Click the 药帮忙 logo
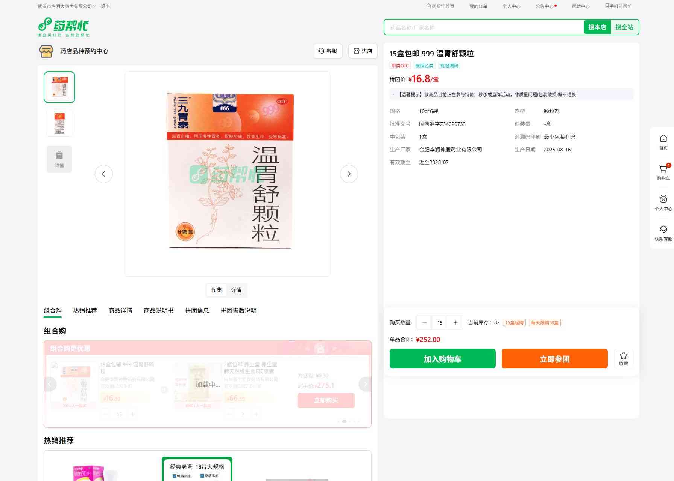This screenshot has height=481, width=674. pyautogui.click(x=64, y=27)
